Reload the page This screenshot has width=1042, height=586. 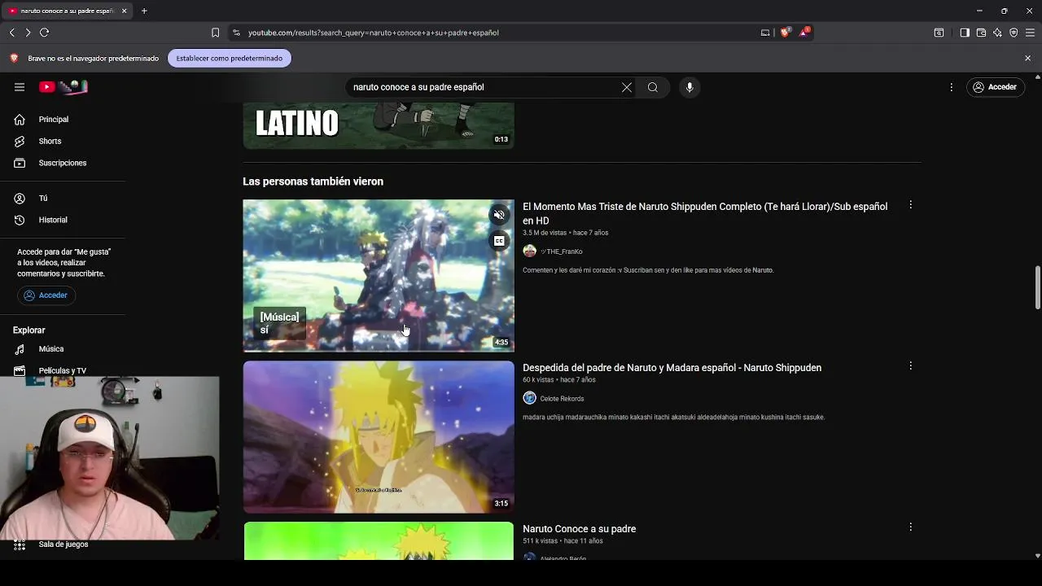pyautogui.click(x=45, y=33)
